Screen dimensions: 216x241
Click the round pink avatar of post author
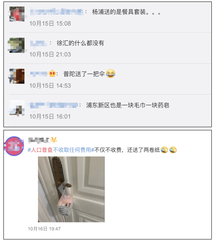pos(14,146)
